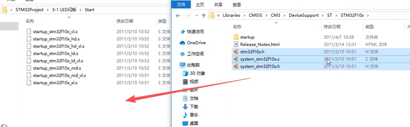Viewport: 410px width, 127px height.
Task: Click startup_stm32f10x_hd.s file icon
Action: click(29, 39)
